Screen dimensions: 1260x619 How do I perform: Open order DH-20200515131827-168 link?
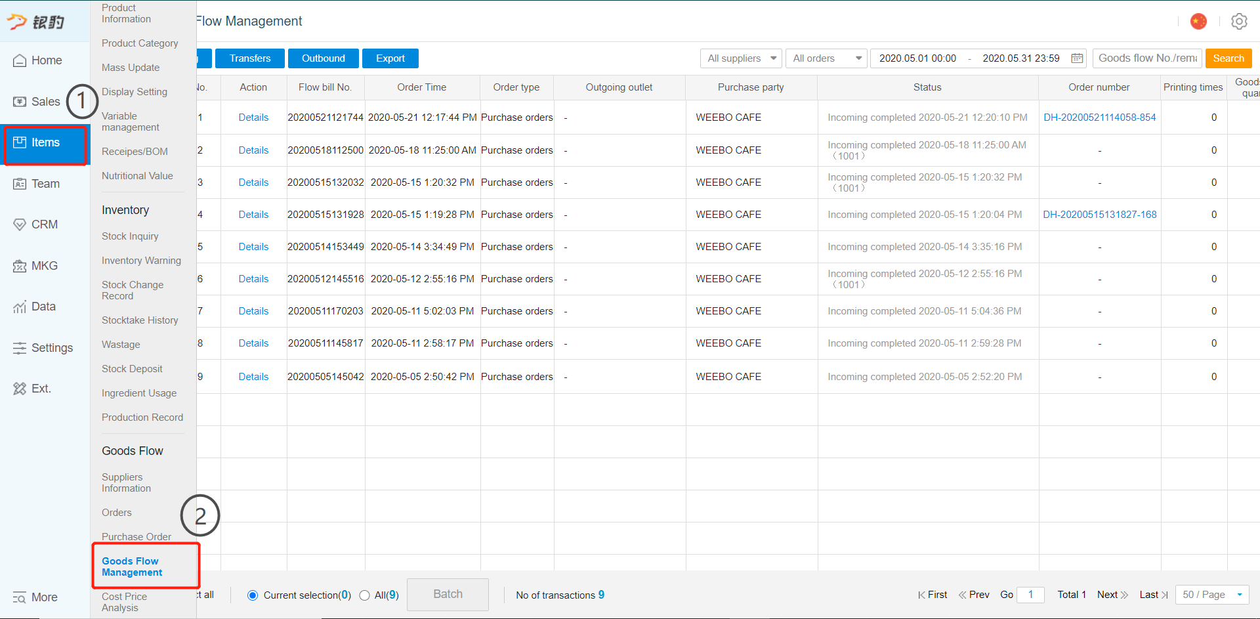coord(1100,215)
